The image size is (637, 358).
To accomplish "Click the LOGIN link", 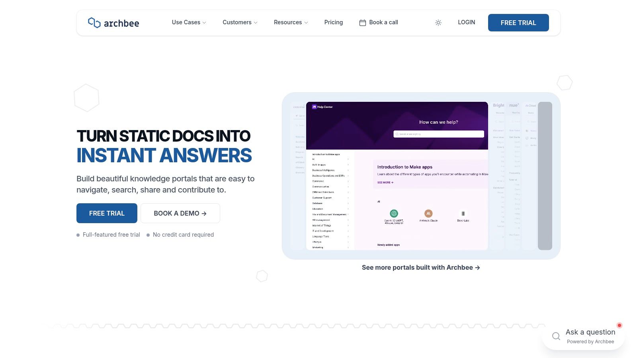I will click(467, 22).
